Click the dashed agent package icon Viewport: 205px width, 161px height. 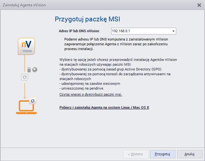pyautogui.click(x=25, y=77)
